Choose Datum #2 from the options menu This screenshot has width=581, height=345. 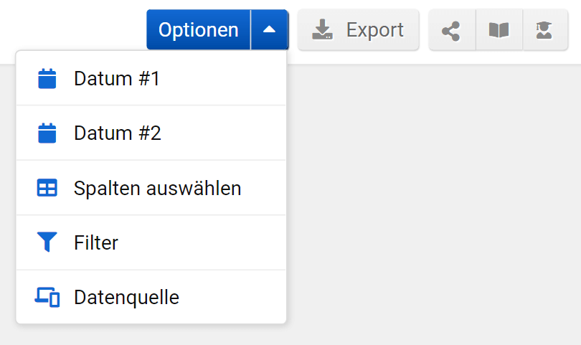pyautogui.click(x=118, y=133)
